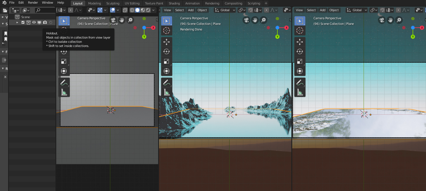Click pan hand icon in left viewport
The height and width of the screenshot is (191, 426).
121,20
